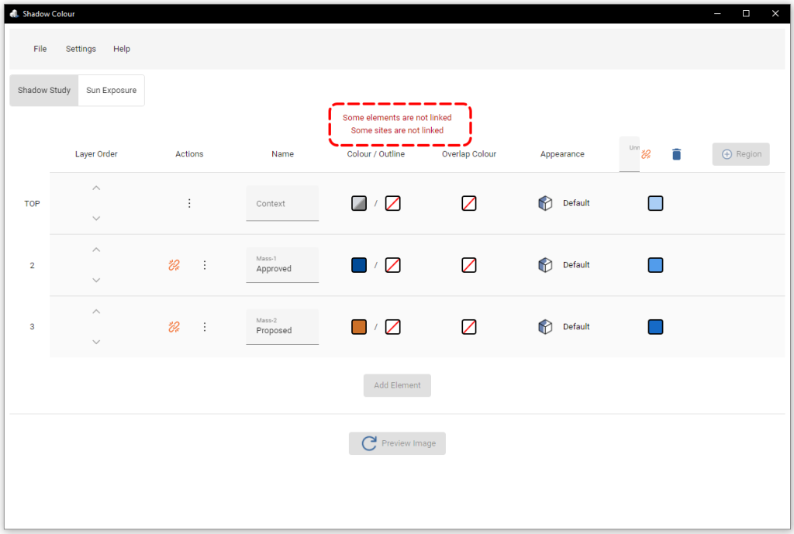Click the Preview Image button

pos(397,443)
